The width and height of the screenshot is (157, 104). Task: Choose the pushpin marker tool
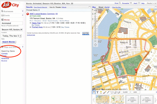pyautogui.click(x=101, y=92)
